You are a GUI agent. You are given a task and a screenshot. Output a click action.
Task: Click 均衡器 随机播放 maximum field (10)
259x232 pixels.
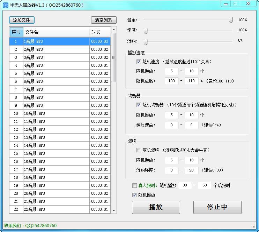point(191,115)
